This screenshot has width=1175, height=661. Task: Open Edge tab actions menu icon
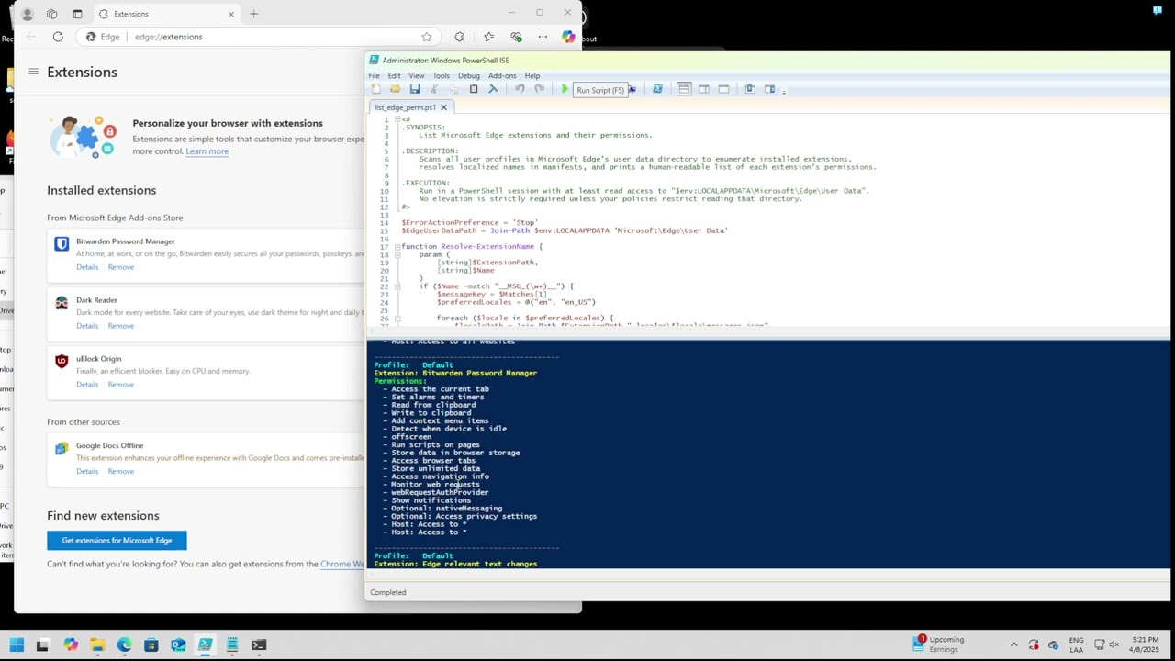[77, 14]
